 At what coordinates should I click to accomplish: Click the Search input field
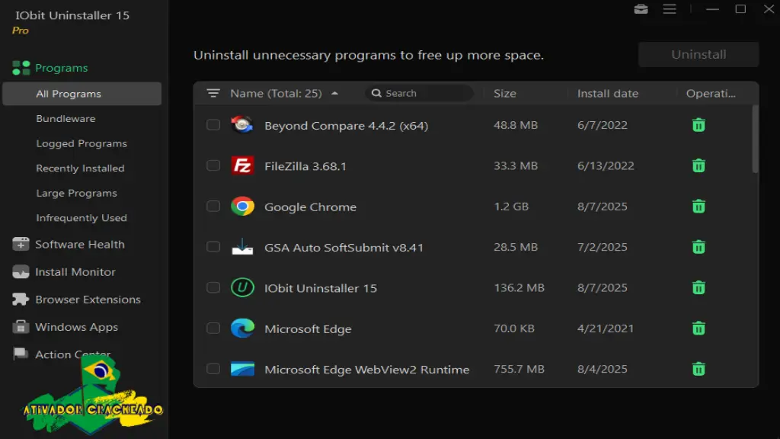click(419, 93)
